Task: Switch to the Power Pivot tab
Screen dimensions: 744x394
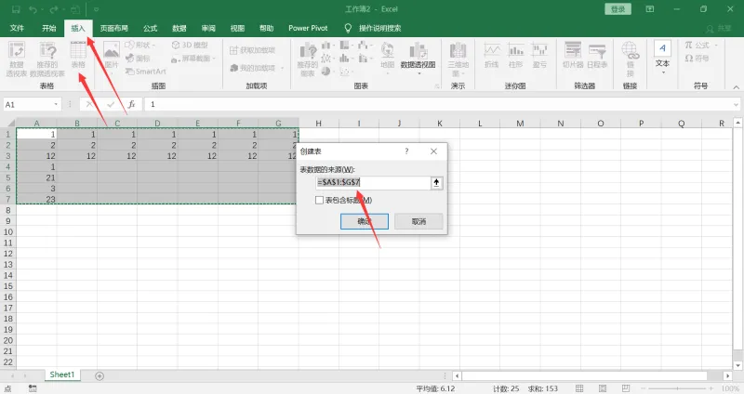Action: click(x=308, y=28)
